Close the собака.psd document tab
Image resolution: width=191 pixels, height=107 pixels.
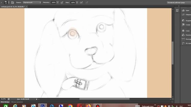click(x=27, y=7)
